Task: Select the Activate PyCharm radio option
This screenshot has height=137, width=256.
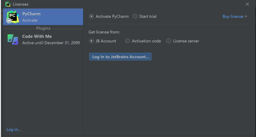Action: pyautogui.click(x=91, y=16)
